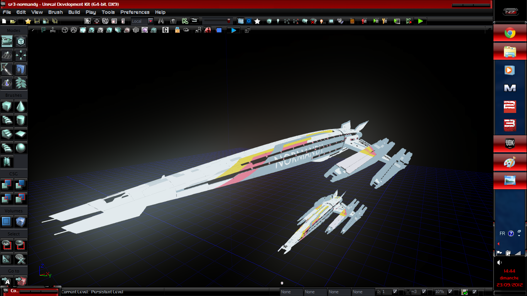The image size is (527, 296).
Task: Toggle rotation grid snap checkbox beside ~3
Action: click(424, 292)
